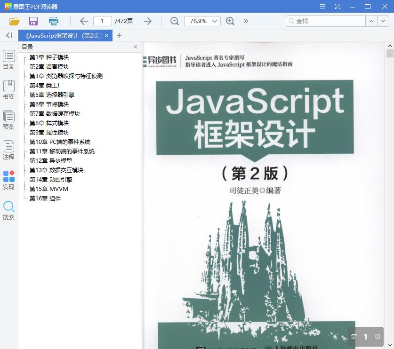Zoom in with the plus magnifier

point(230,21)
